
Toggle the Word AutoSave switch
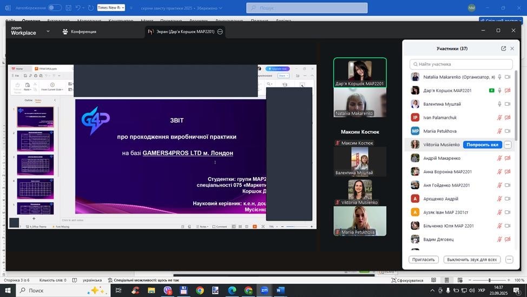(55, 8)
